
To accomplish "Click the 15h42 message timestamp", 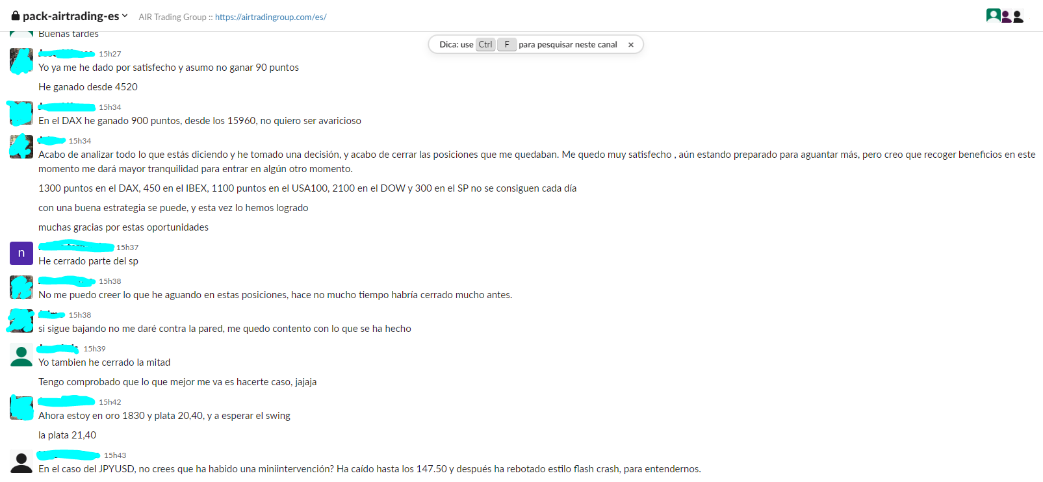I will coord(110,402).
